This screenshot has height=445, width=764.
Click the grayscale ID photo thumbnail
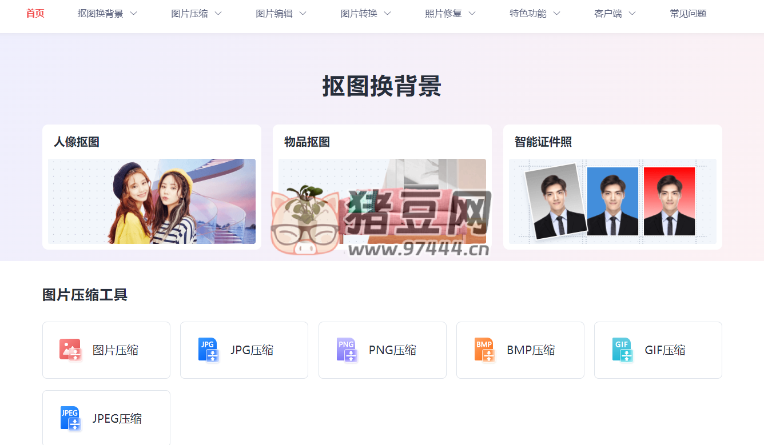556,201
